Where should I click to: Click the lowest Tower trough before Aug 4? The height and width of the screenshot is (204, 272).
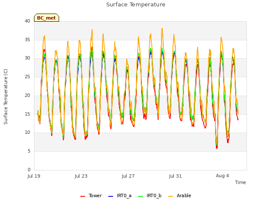coord(216,148)
